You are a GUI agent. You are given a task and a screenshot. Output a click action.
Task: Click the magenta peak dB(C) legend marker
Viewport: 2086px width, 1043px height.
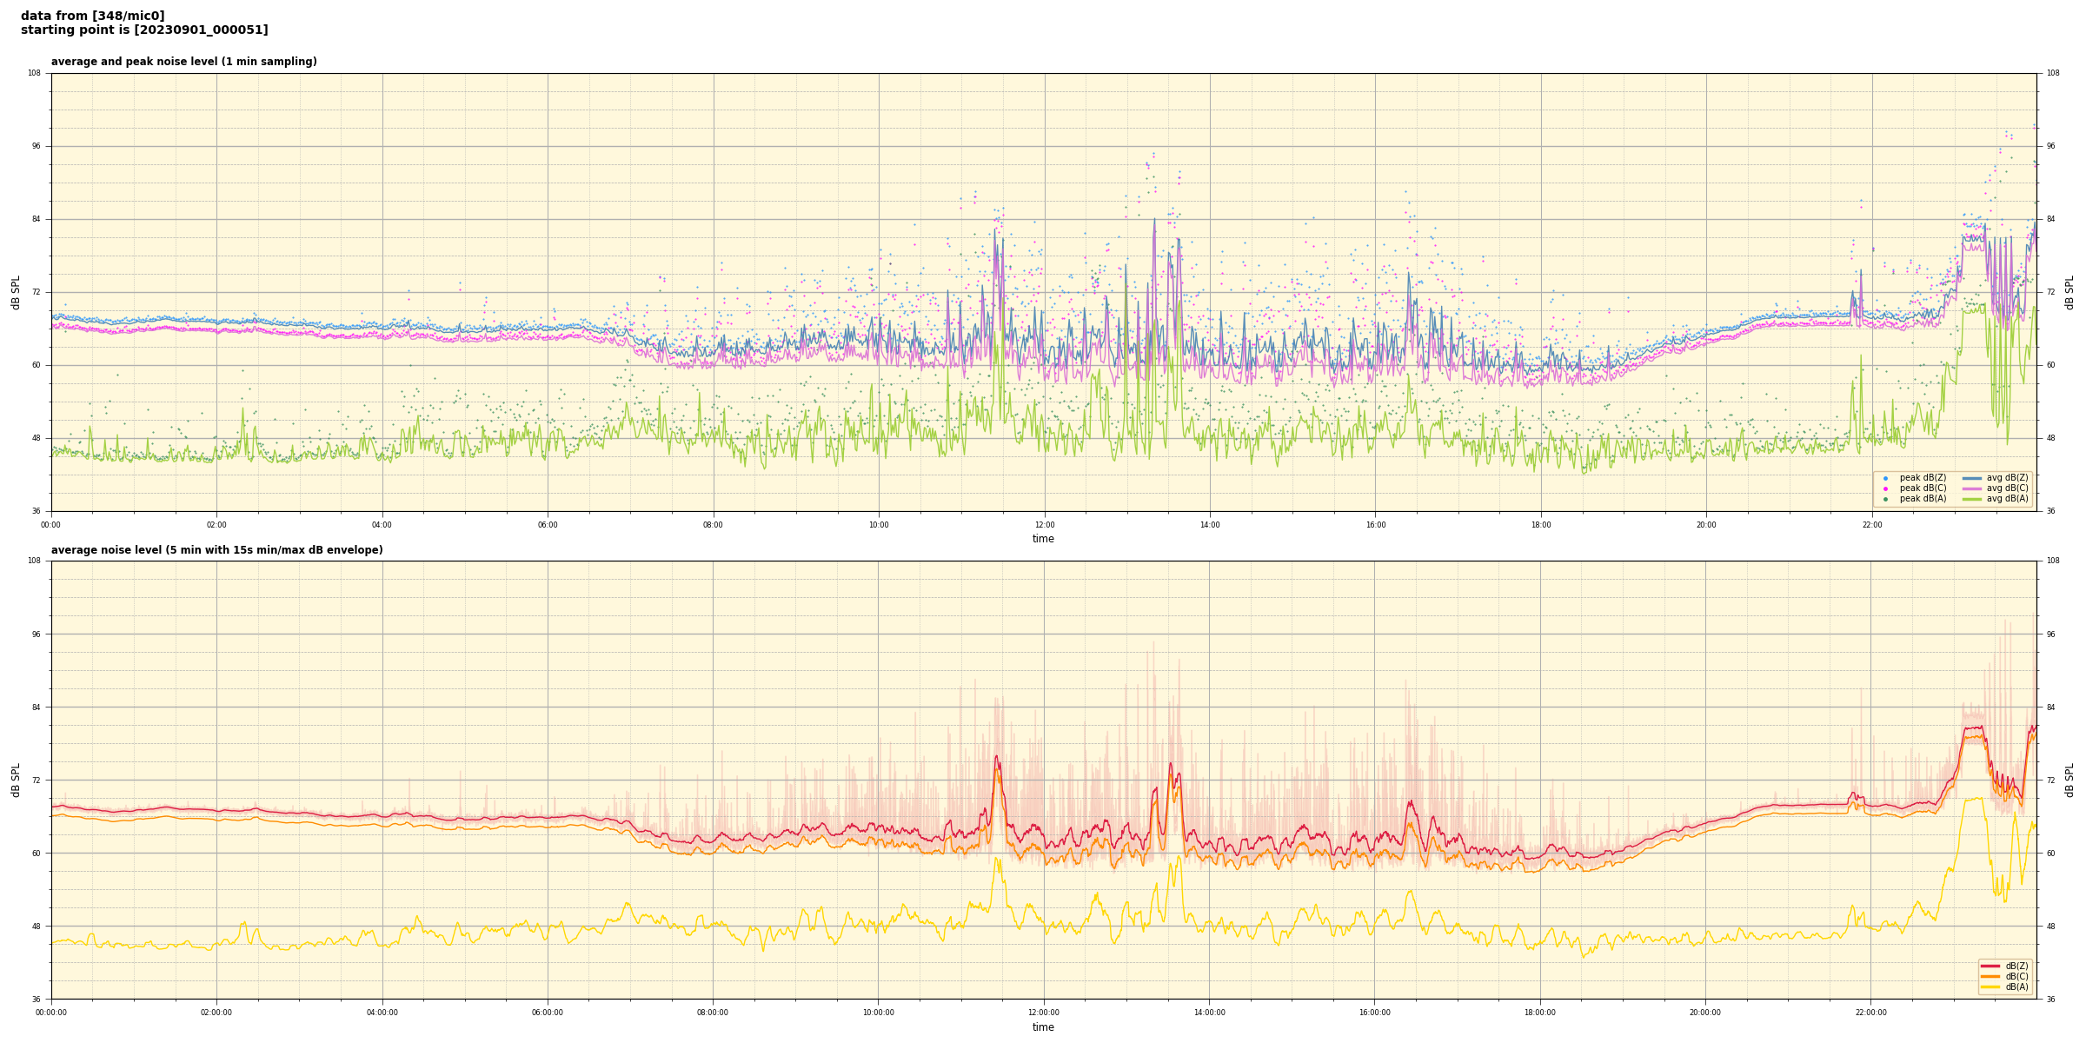click(x=1885, y=488)
